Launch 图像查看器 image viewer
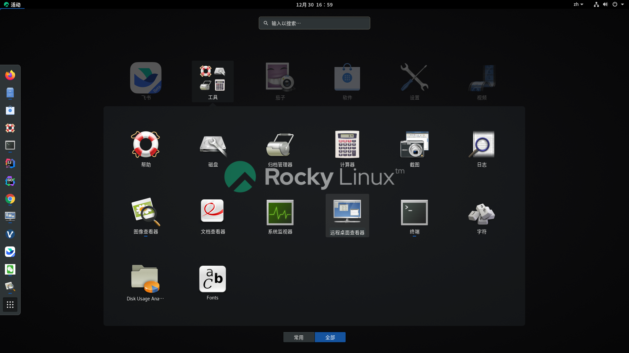629x353 pixels. (146, 216)
